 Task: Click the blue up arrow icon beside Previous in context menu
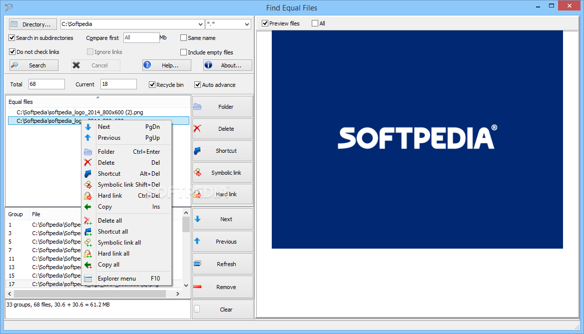(88, 138)
